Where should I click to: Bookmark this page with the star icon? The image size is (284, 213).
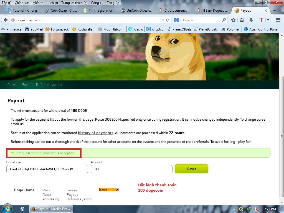point(233,20)
